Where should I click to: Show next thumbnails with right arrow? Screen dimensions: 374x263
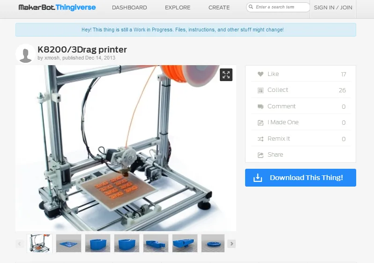pyautogui.click(x=232, y=244)
